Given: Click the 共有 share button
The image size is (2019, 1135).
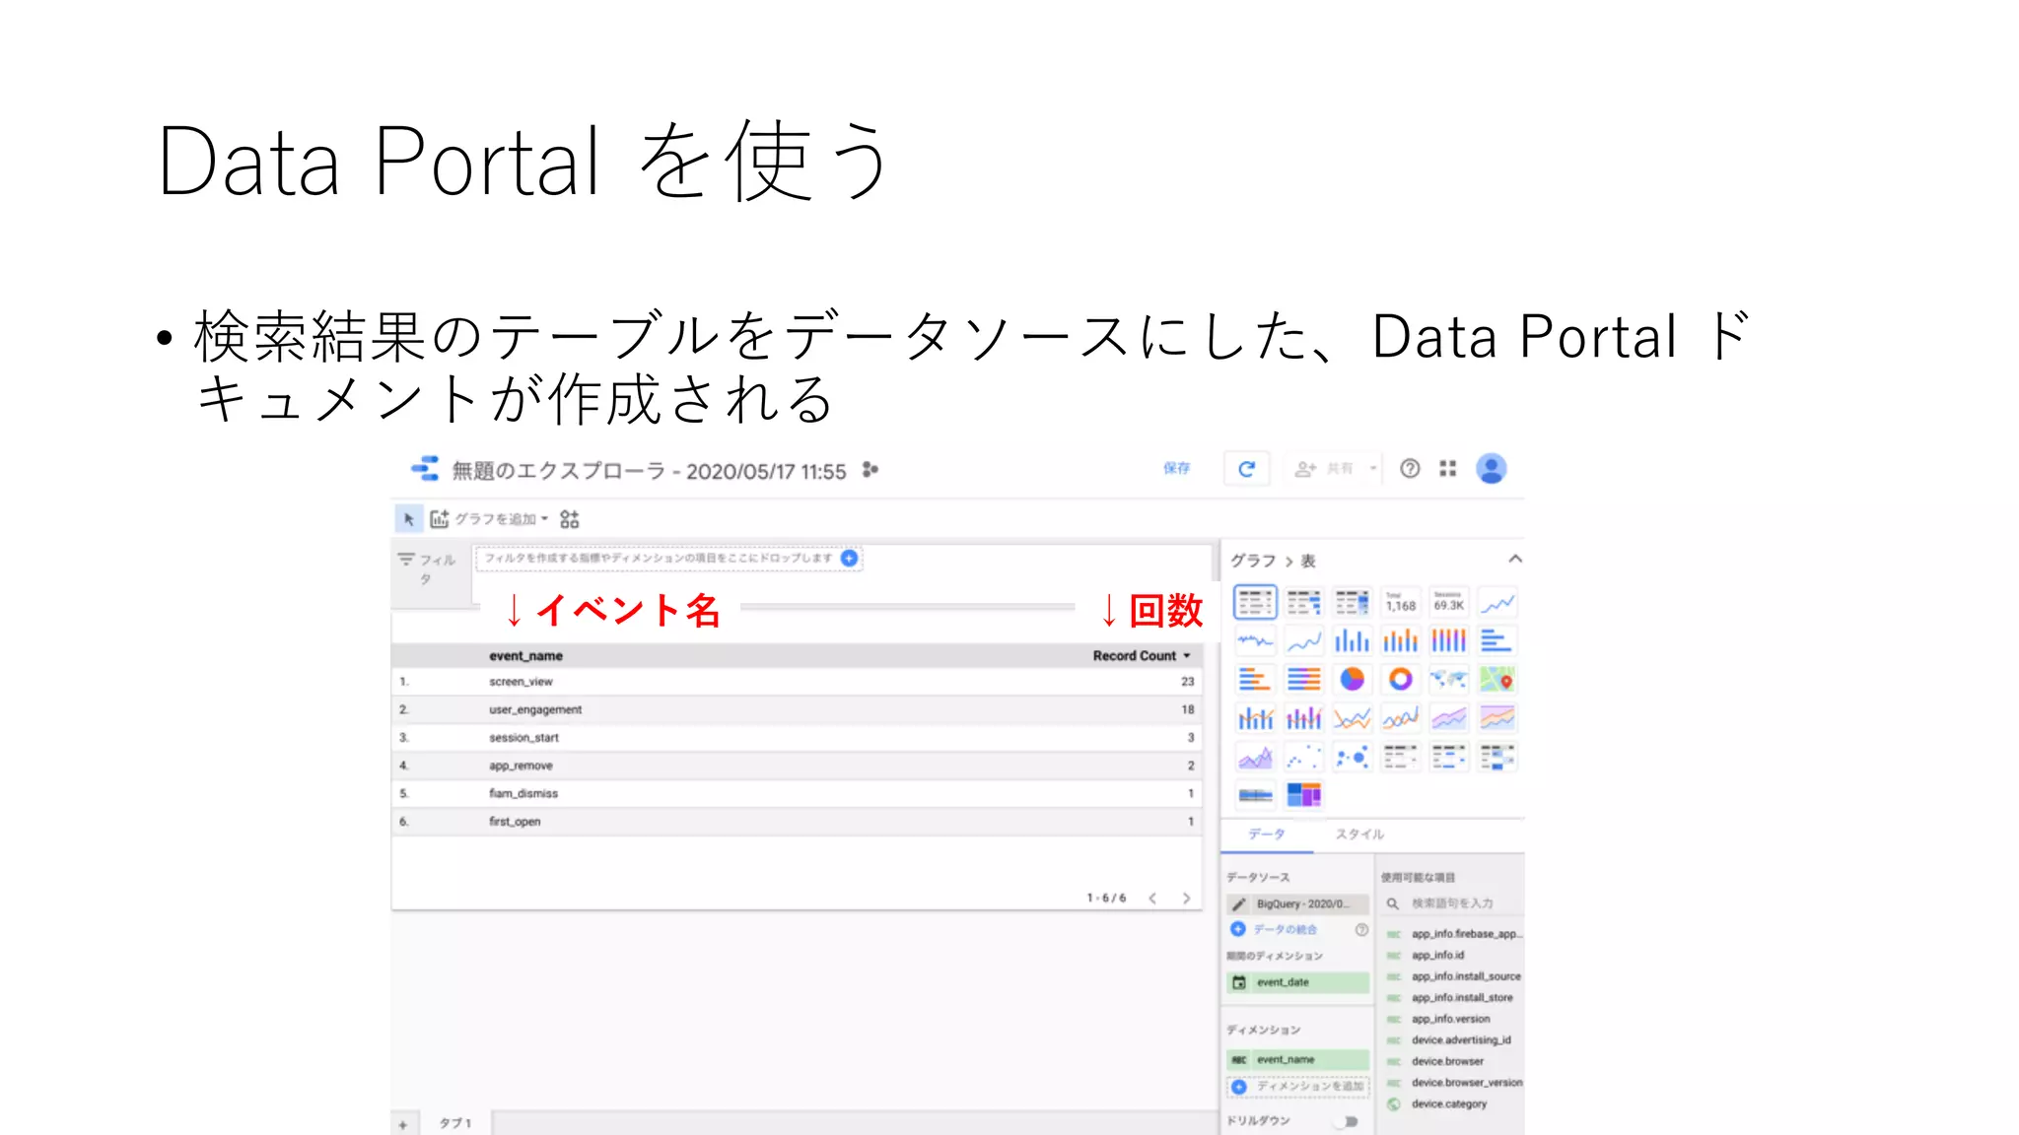Looking at the screenshot, I should coord(1324,469).
